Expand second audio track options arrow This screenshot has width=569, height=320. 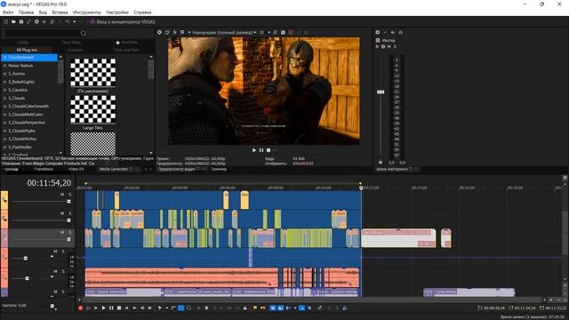[52, 276]
